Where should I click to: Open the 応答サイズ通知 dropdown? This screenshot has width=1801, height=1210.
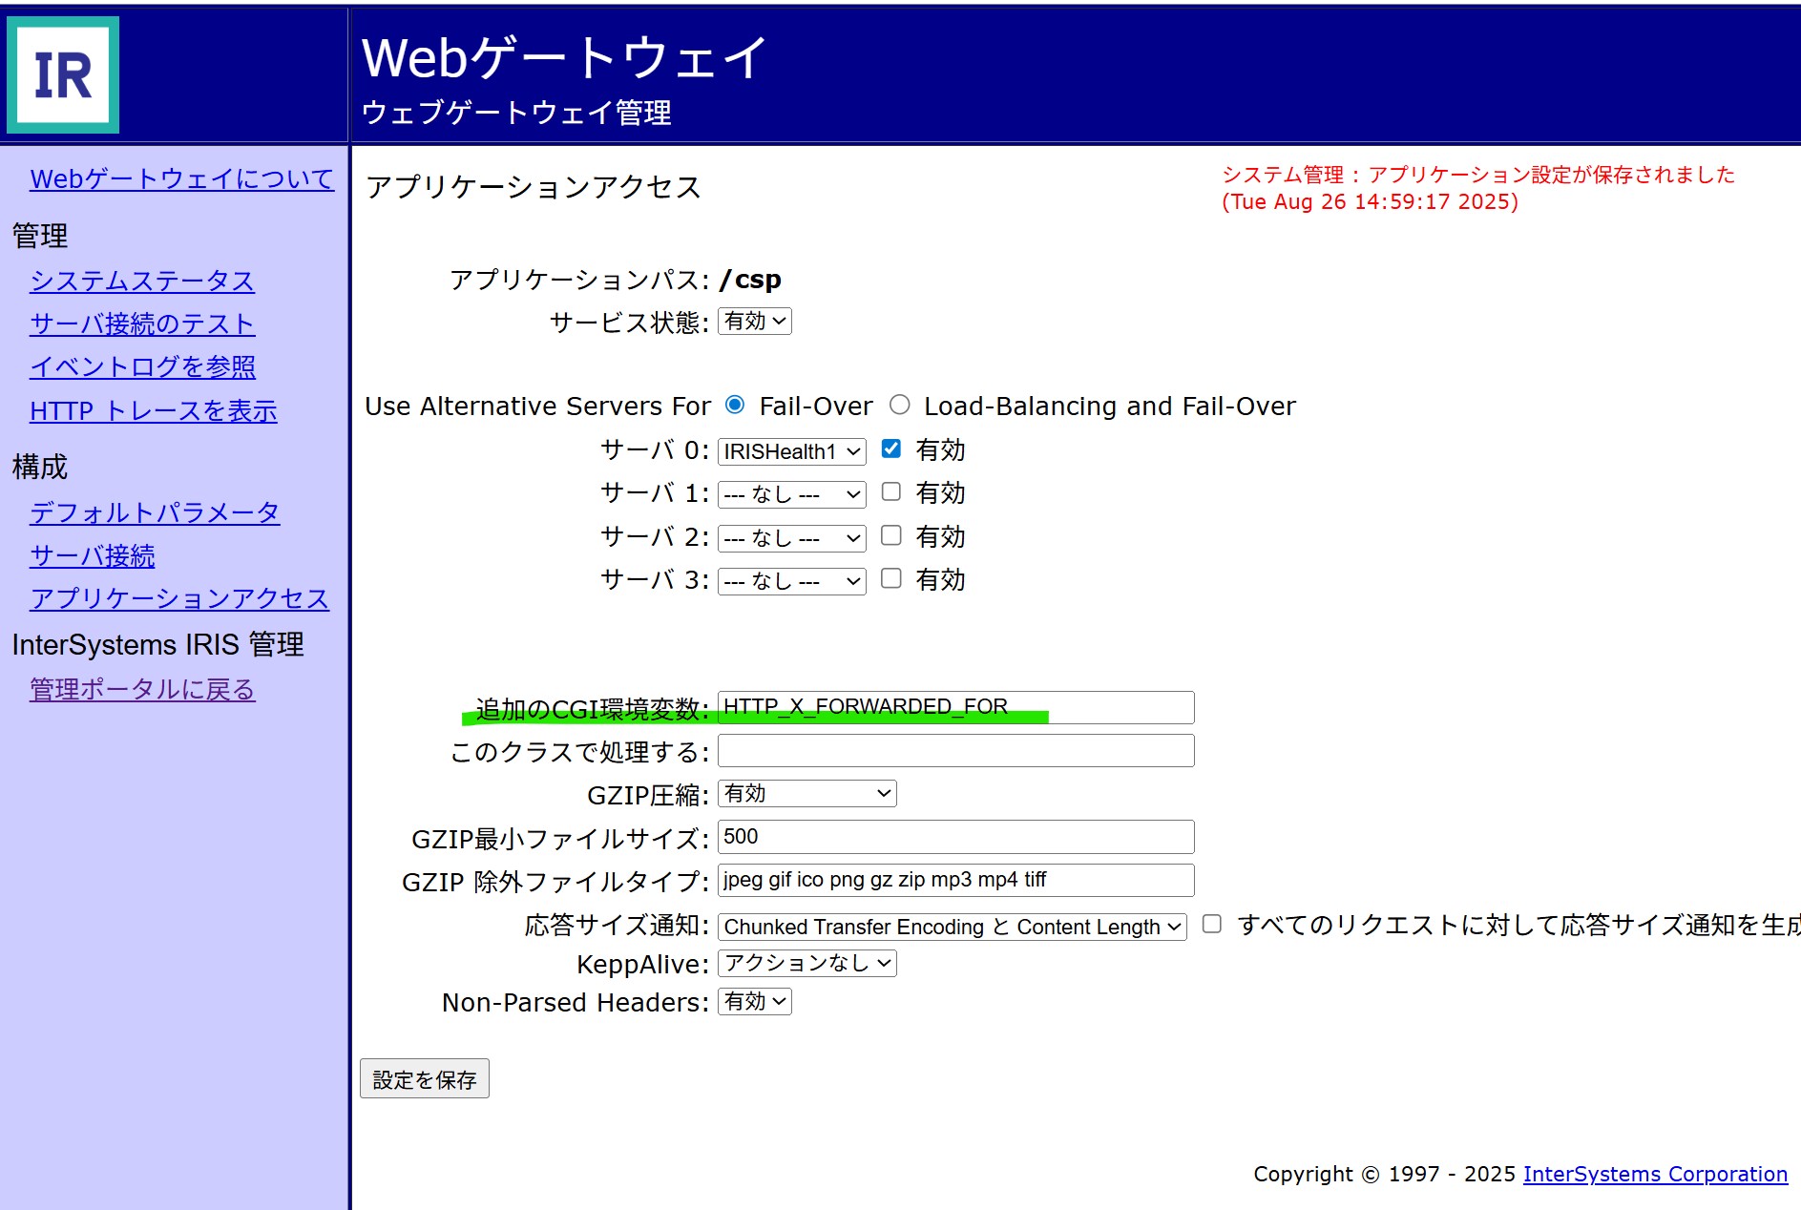pos(952,927)
